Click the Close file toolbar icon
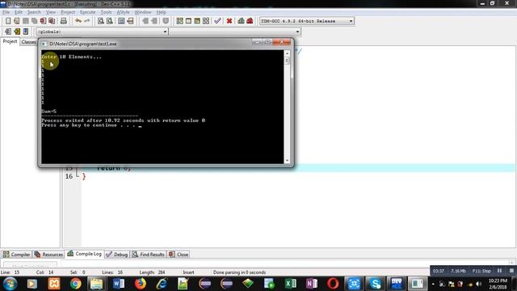The image size is (517, 291). pos(43,21)
